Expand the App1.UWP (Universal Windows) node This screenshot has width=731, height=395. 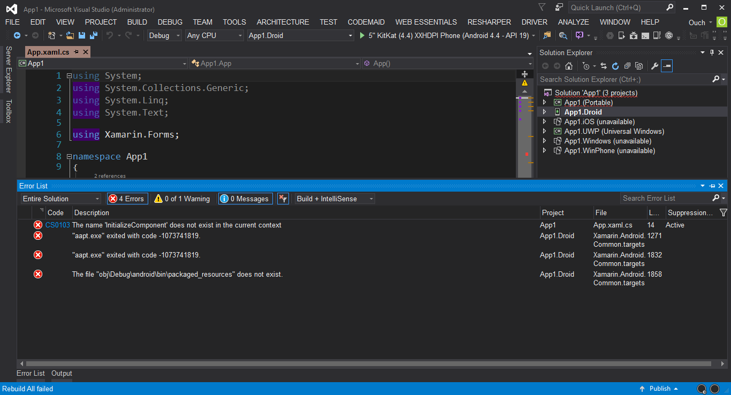[x=545, y=131]
